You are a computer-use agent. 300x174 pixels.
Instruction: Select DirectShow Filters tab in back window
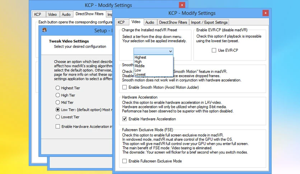[89, 14]
